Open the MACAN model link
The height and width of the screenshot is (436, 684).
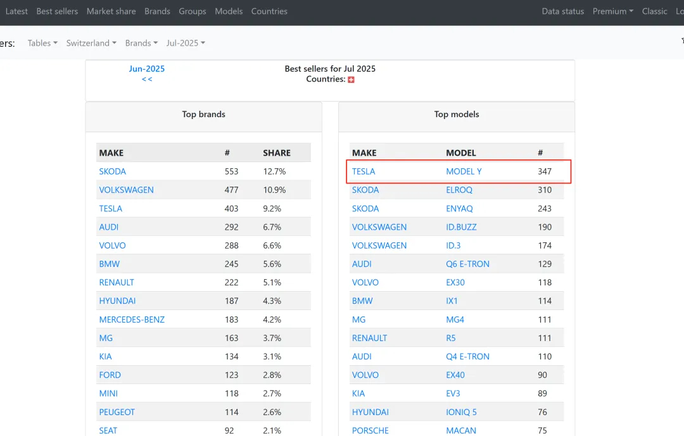click(x=461, y=430)
